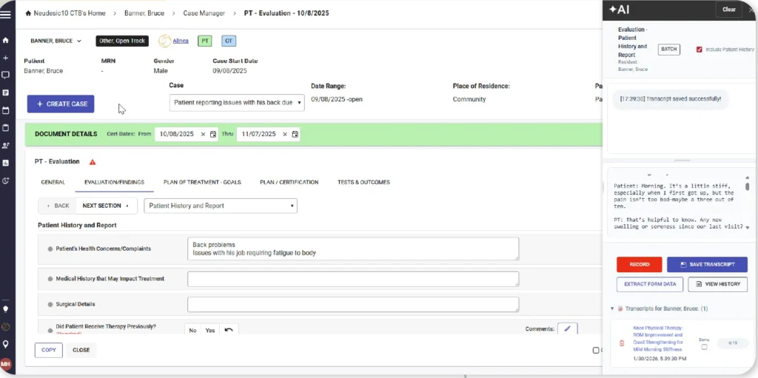Click the COPY button
Screen dimensions: 758x378
49,350
